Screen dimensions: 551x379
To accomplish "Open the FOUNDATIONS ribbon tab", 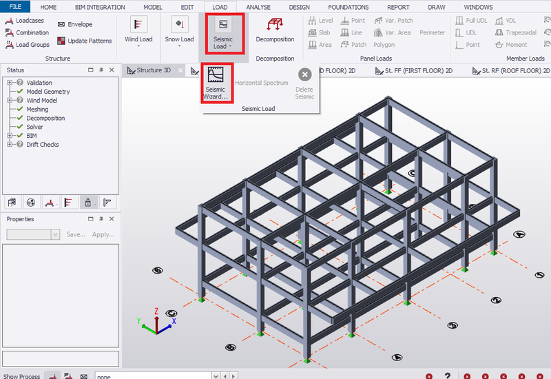I will pos(347,7).
